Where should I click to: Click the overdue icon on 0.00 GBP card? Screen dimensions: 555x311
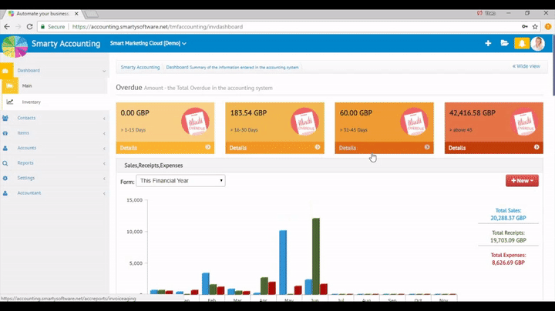point(196,122)
